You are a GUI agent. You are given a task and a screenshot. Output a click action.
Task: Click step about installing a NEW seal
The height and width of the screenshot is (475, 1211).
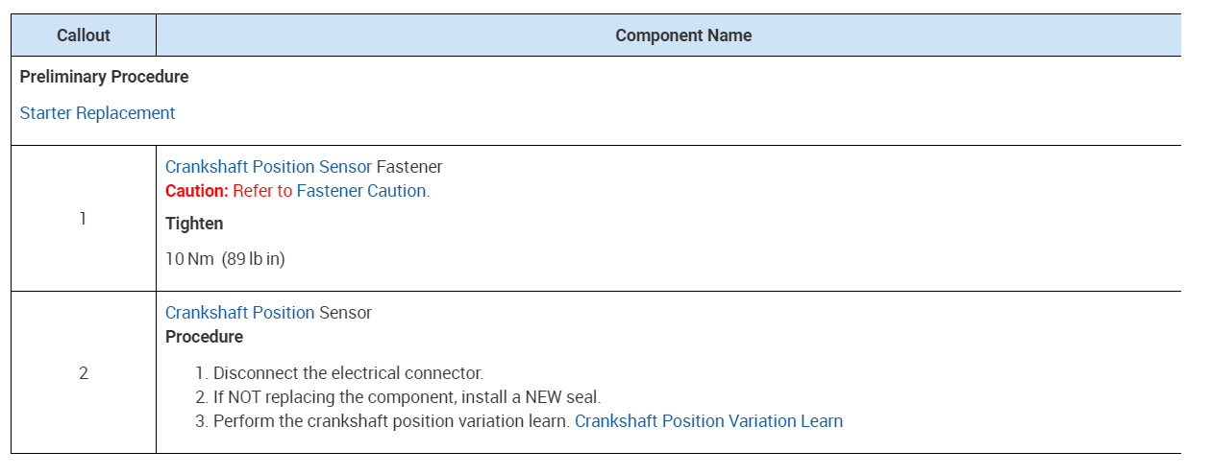point(407,397)
